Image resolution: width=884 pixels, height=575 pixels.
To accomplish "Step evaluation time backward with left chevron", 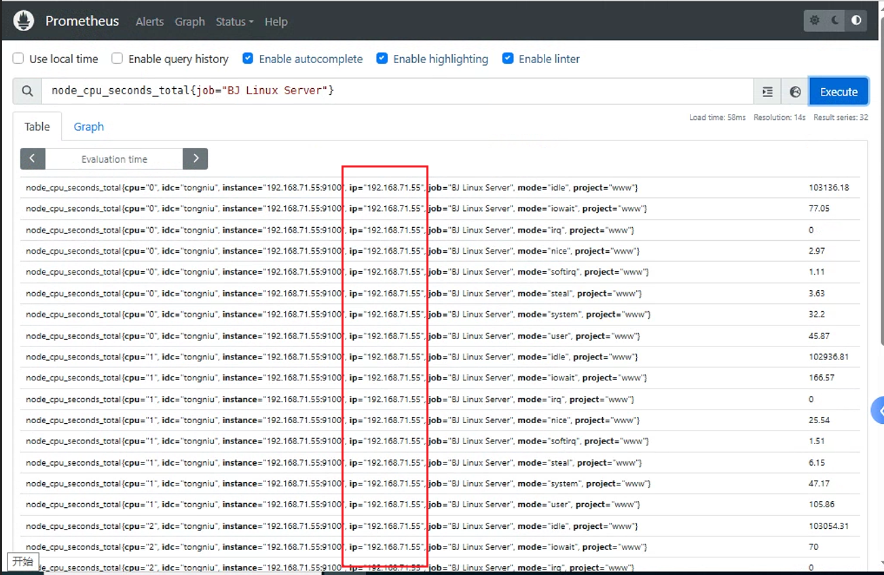I will 33,159.
